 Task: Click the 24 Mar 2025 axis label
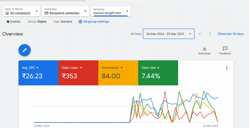click(210, 126)
